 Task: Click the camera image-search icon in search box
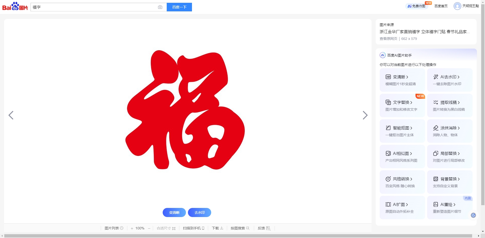pos(160,7)
